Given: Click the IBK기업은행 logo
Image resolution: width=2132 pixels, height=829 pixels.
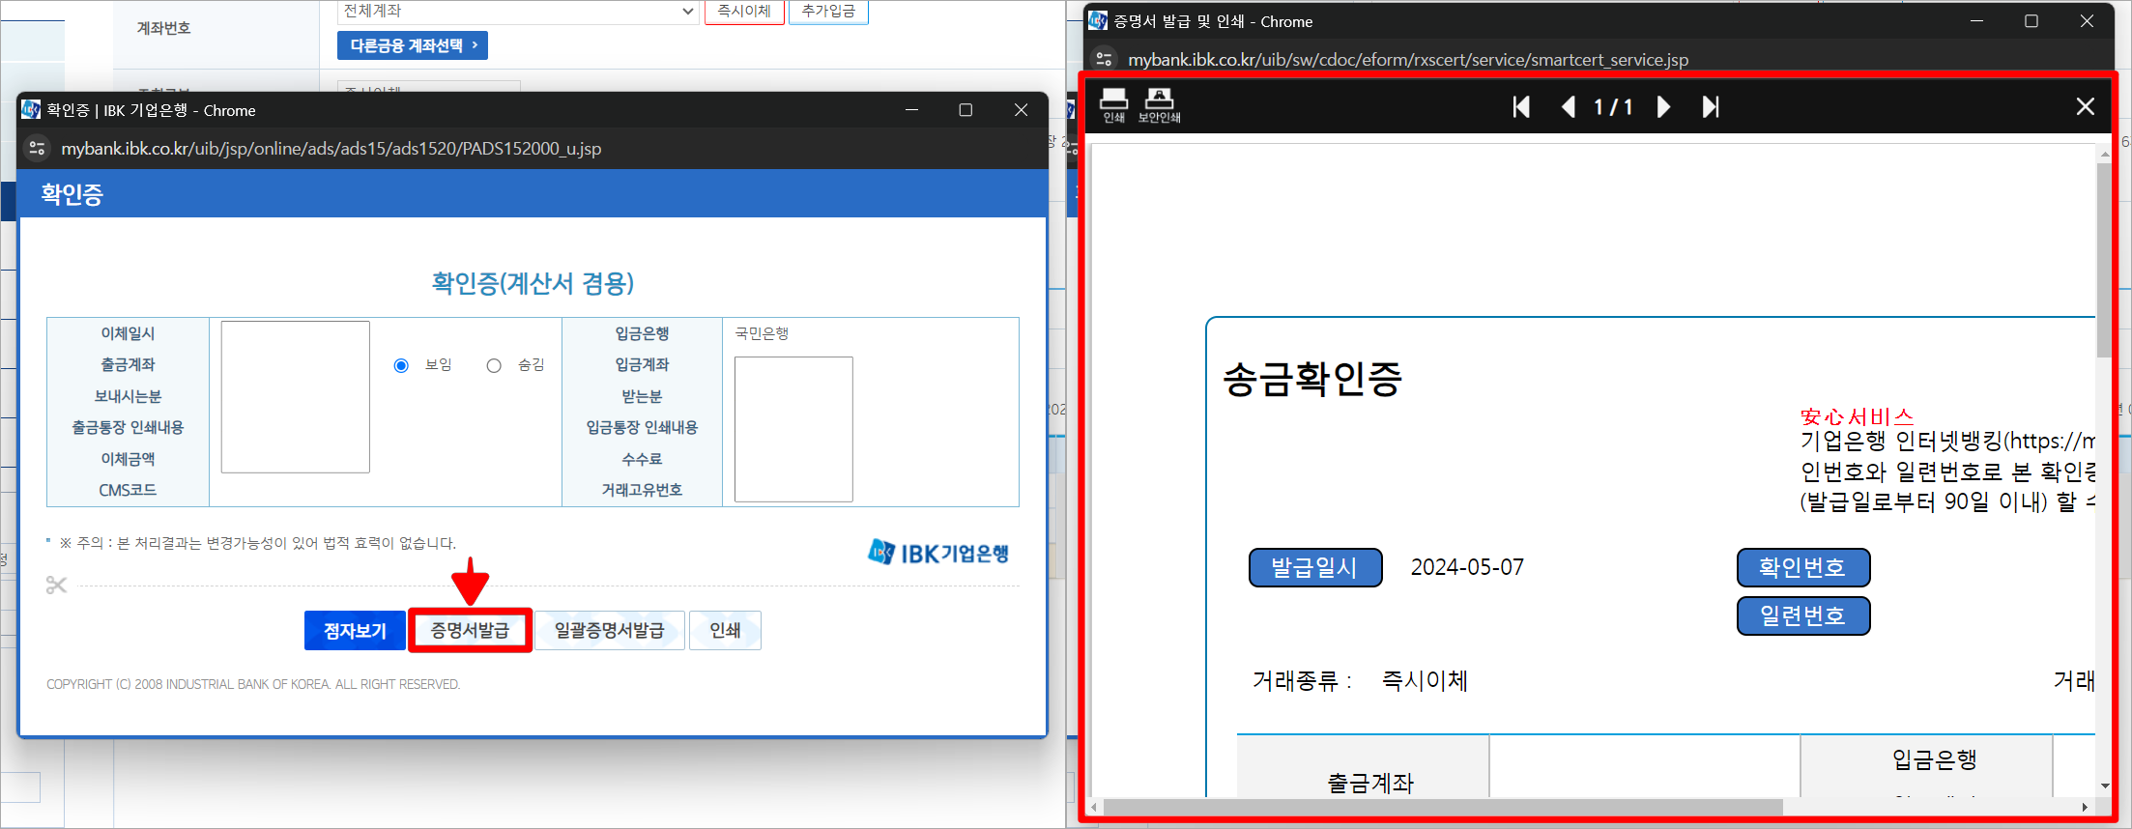Looking at the screenshot, I should (x=938, y=553).
